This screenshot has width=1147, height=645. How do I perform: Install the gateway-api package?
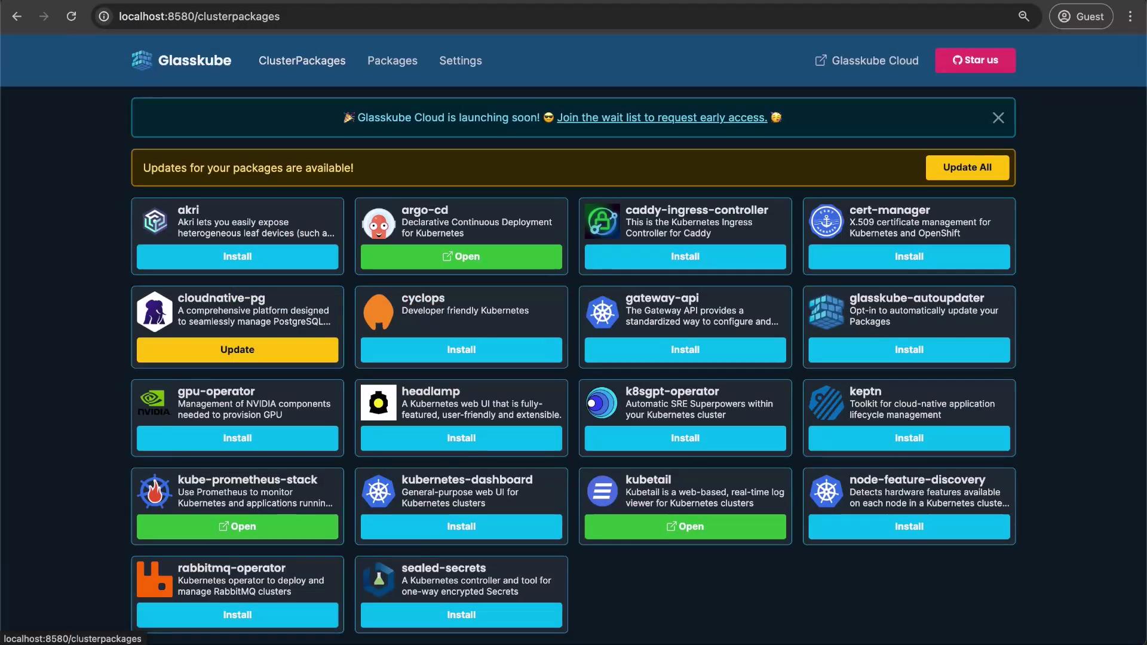tap(685, 350)
